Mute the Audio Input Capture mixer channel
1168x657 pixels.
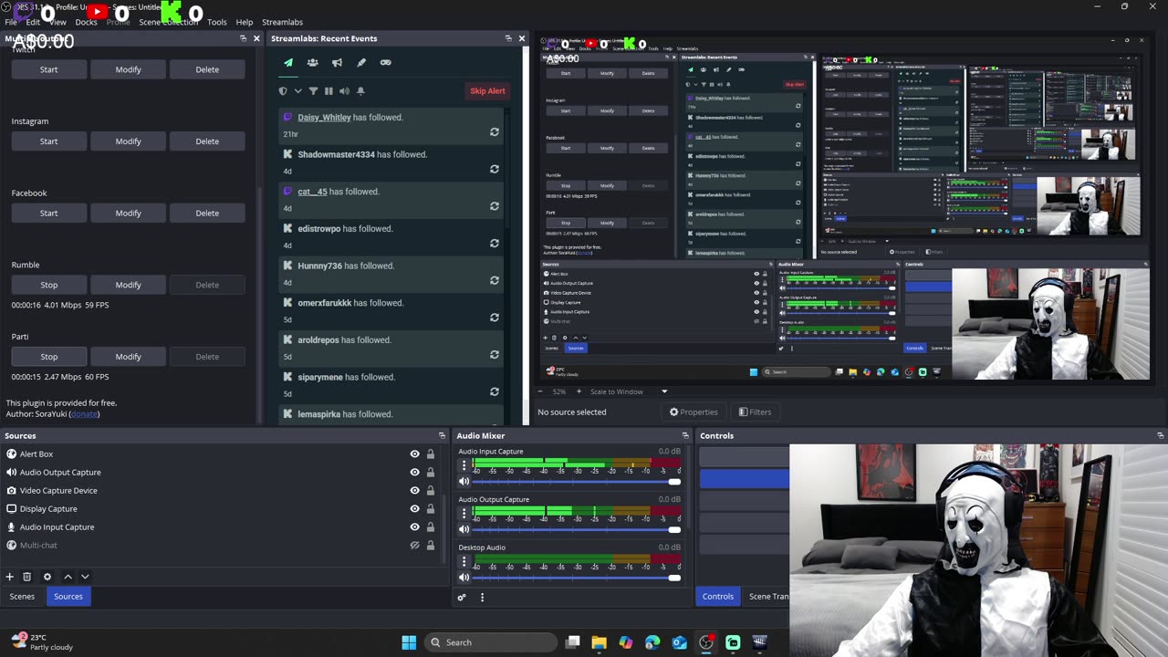(x=464, y=481)
